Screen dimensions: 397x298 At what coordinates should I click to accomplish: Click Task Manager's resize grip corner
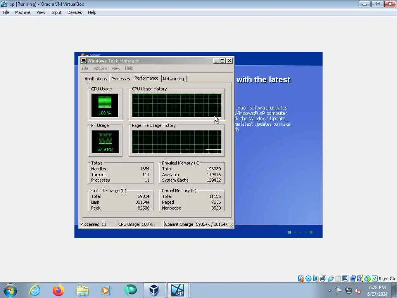231,225
